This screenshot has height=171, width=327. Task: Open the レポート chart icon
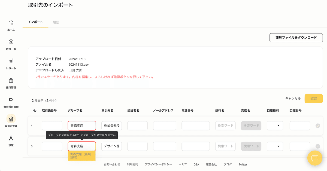click(x=11, y=61)
